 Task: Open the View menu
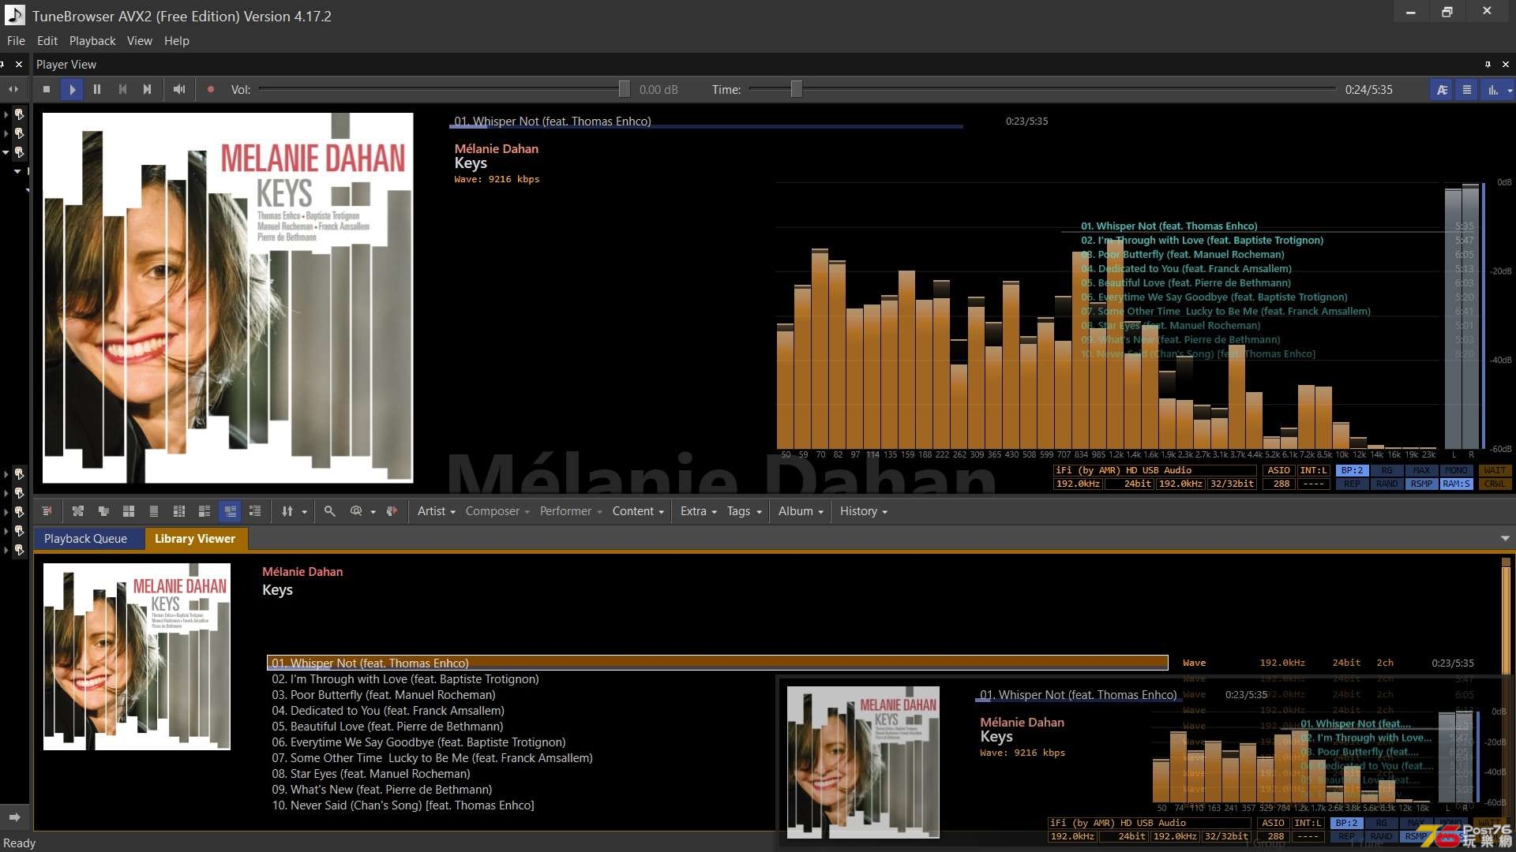[139, 41]
